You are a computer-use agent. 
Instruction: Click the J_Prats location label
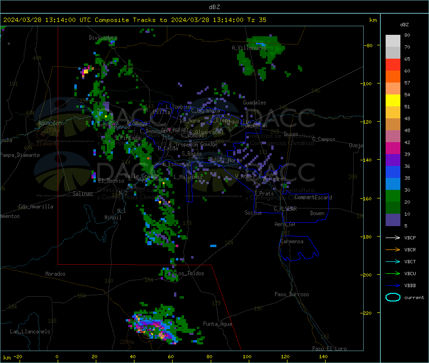coord(264,194)
